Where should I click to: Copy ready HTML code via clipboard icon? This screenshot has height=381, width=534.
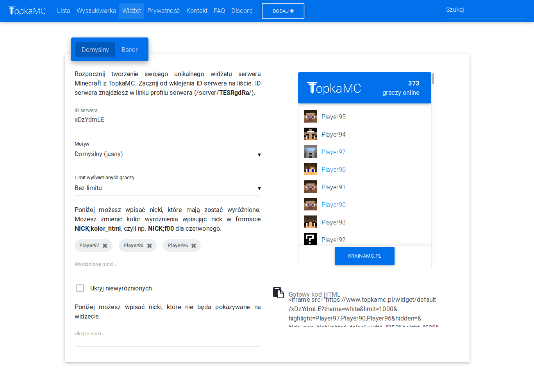pyautogui.click(x=278, y=292)
